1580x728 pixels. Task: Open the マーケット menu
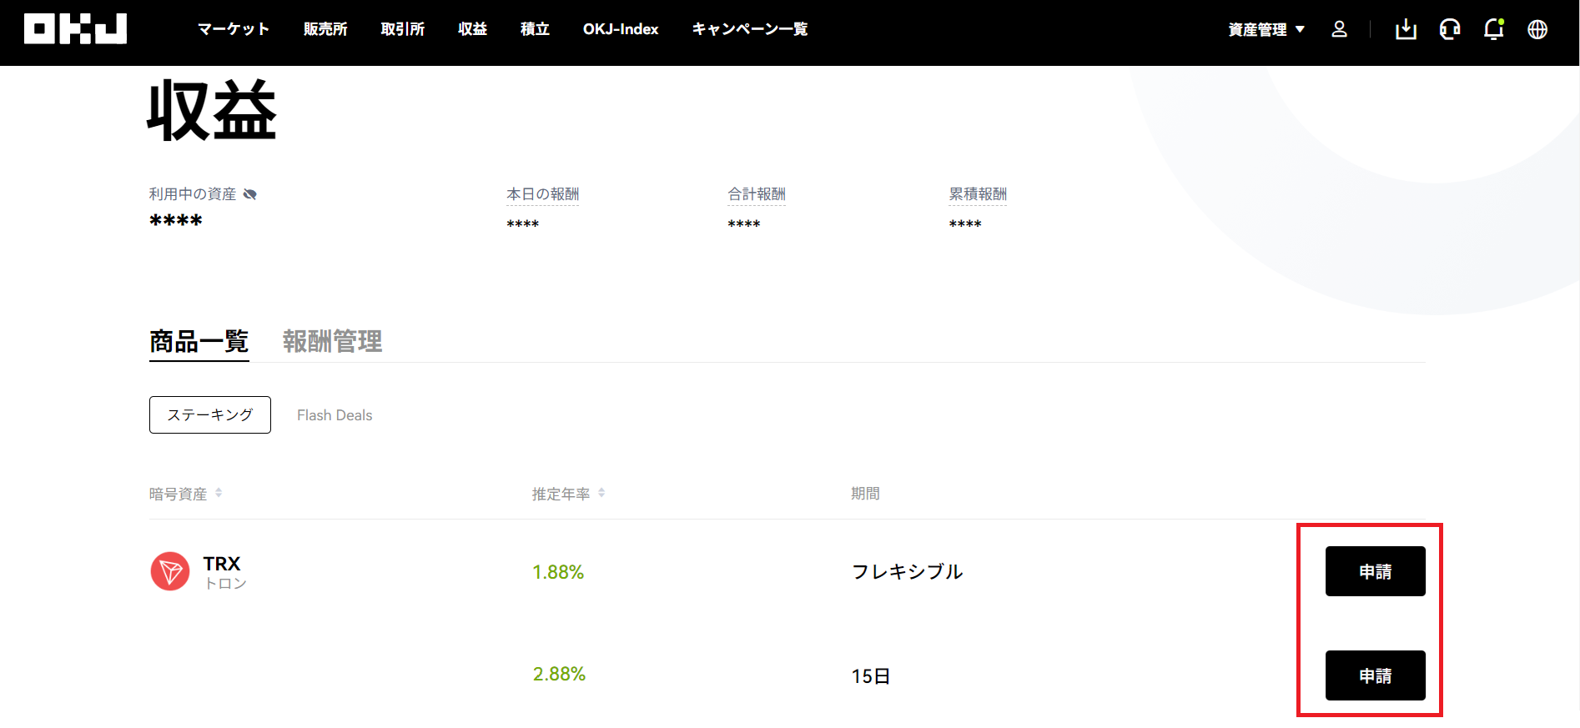pyautogui.click(x=234, y=29)
